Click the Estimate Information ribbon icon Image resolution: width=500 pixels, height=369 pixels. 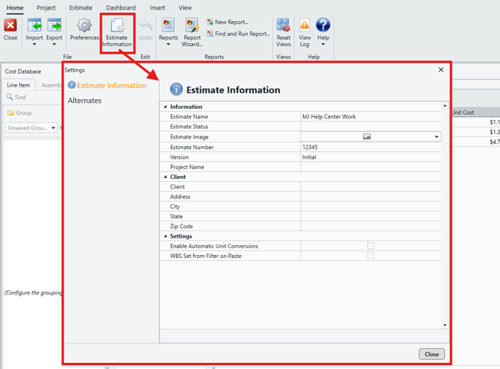[x=117, y=28]
